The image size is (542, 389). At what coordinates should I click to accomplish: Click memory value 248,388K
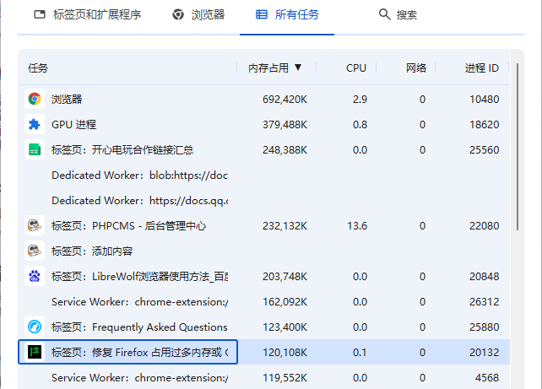tap(285, 150)
